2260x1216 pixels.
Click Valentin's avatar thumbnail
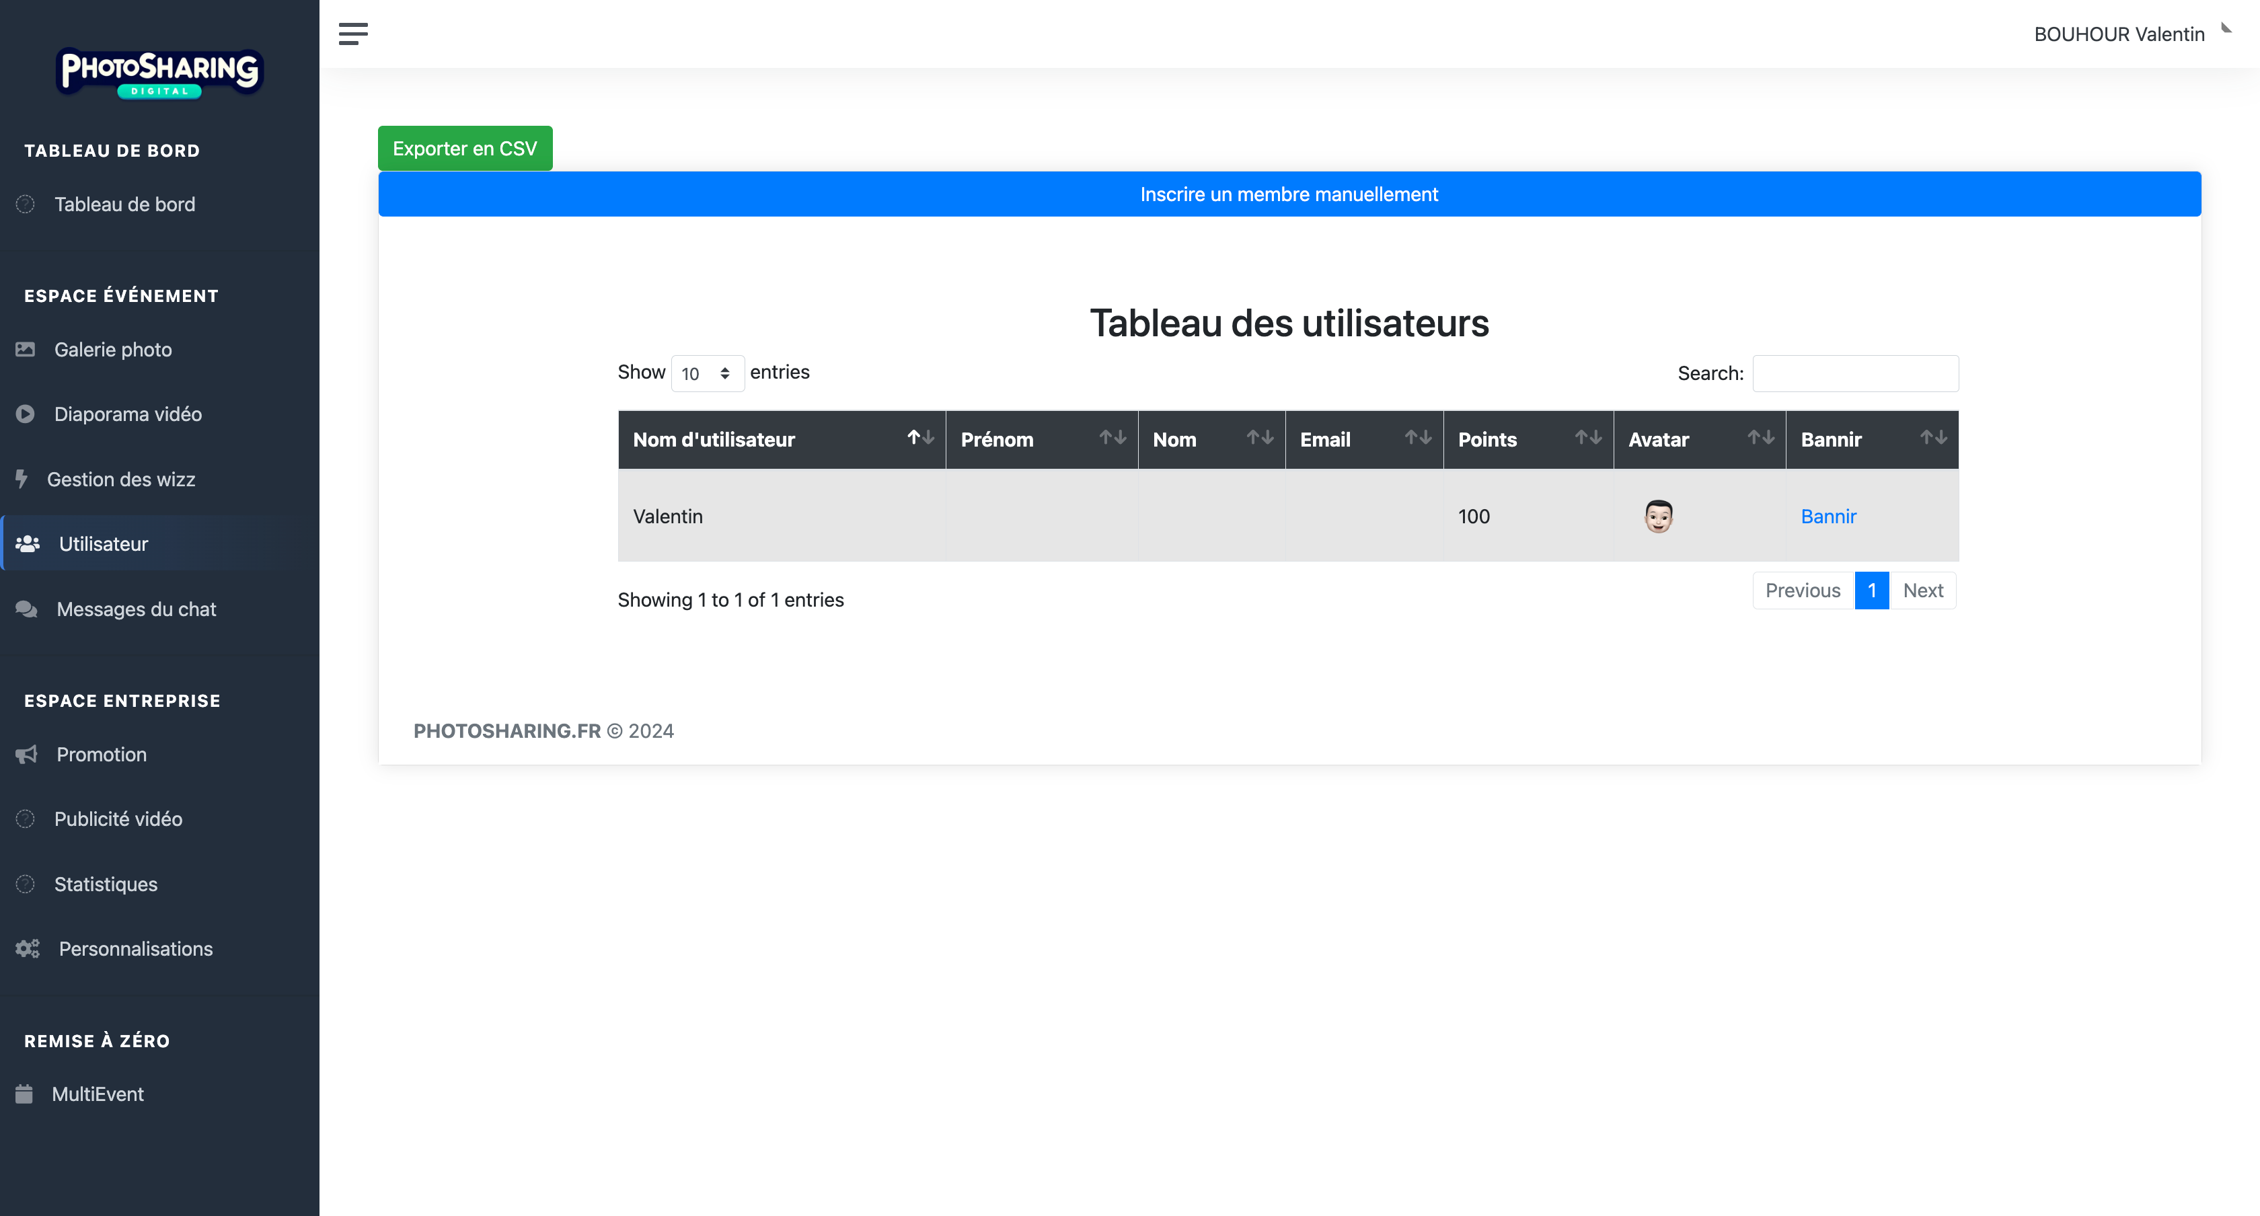(1658, 516)
